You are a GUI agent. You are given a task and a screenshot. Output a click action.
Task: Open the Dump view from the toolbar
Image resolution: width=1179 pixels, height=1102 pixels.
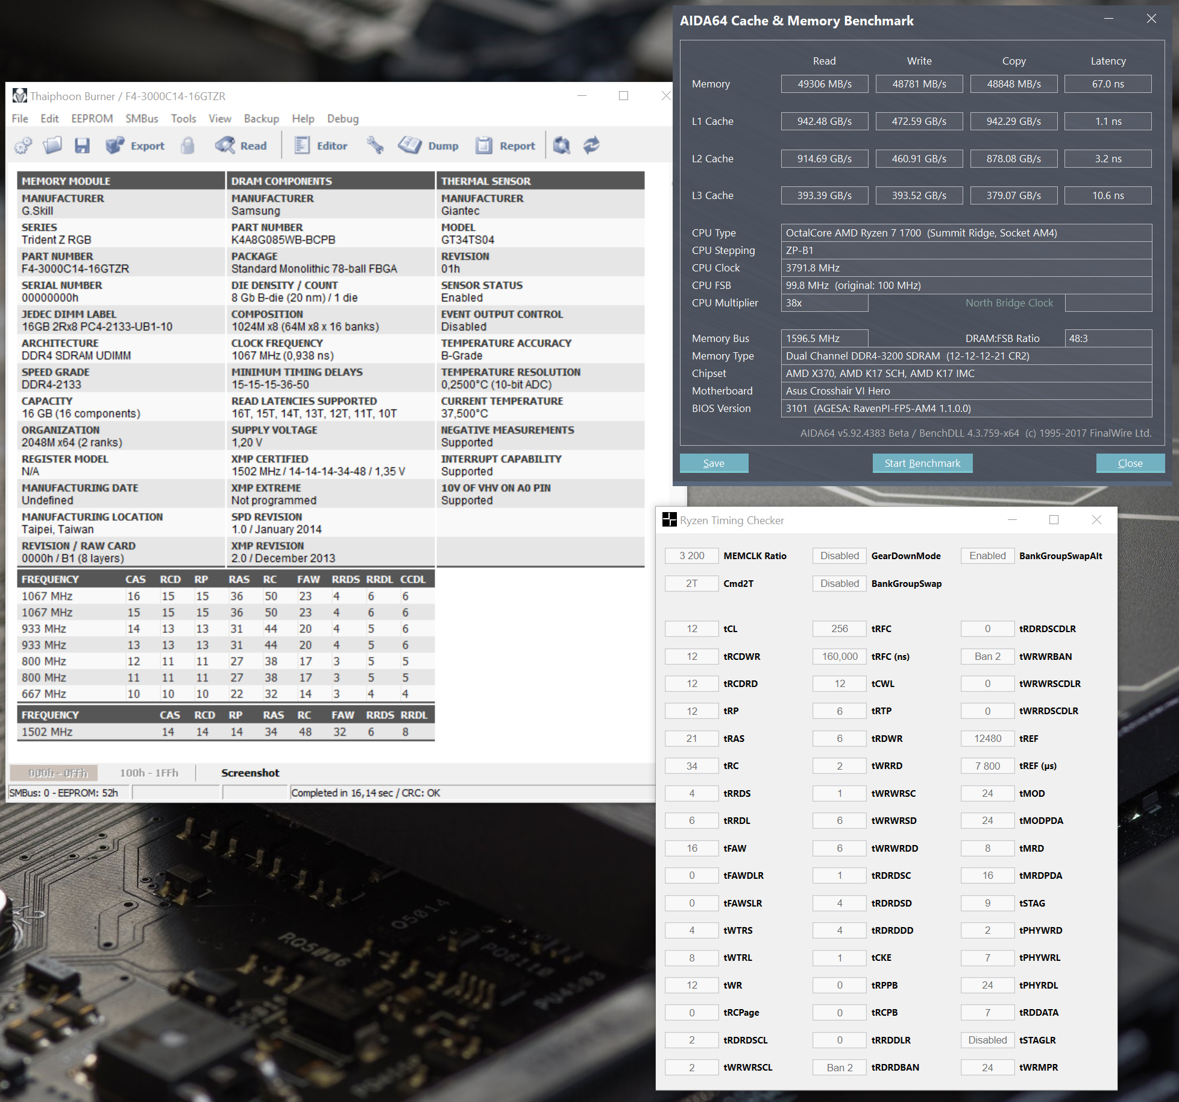[x=429, y=145]
